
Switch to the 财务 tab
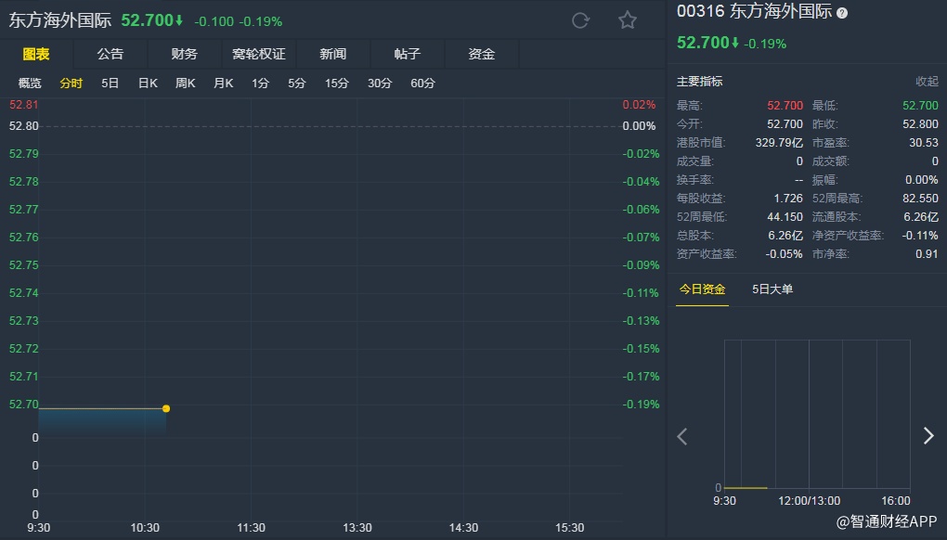(185, 54)
